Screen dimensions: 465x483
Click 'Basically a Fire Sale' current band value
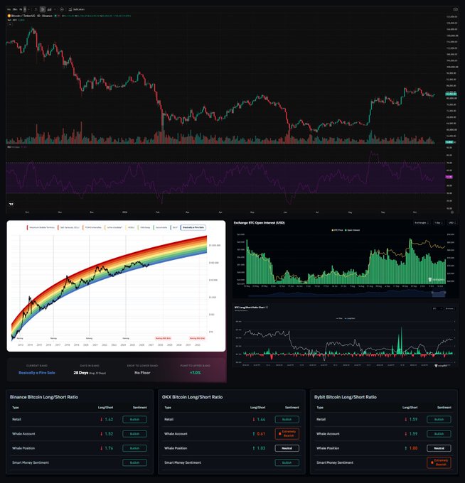coord(37,373)
